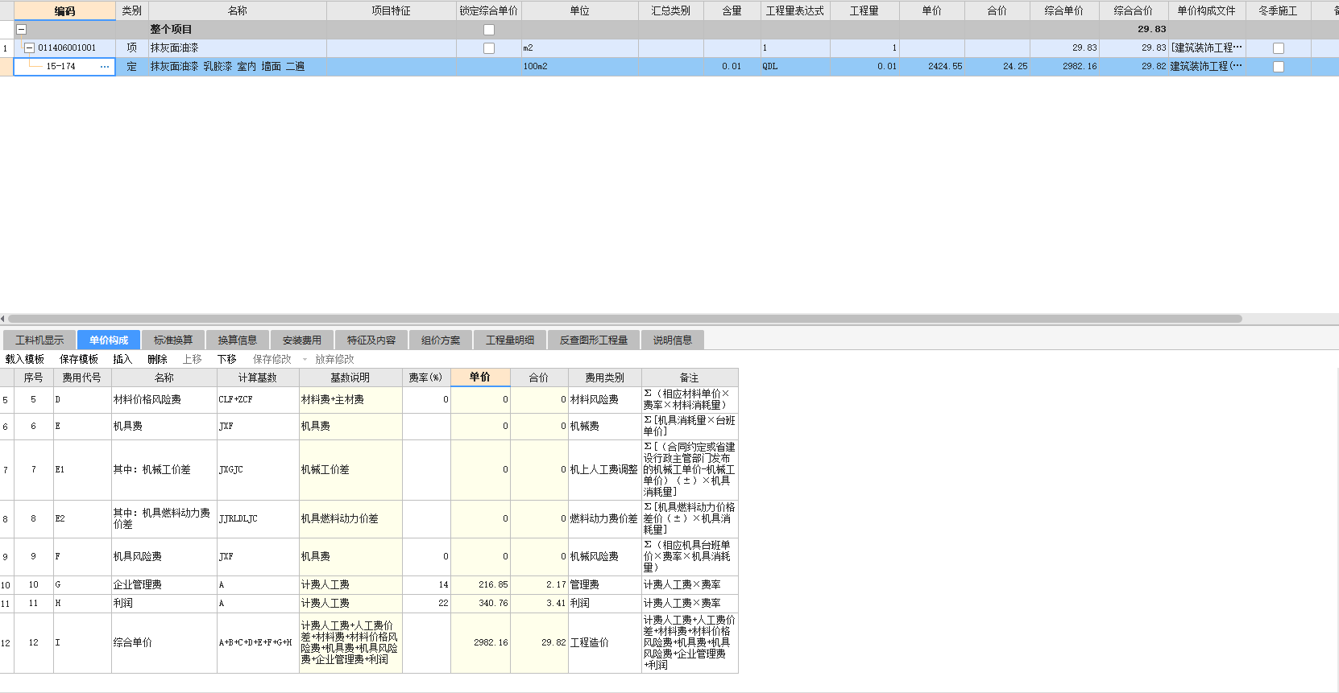Click the 保存模板 button

pos(79,359)
